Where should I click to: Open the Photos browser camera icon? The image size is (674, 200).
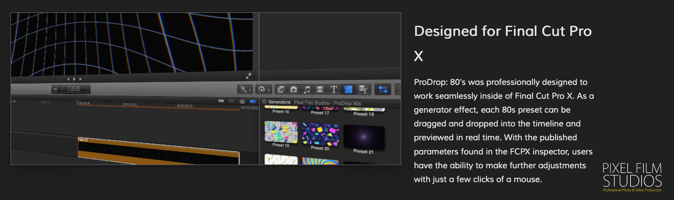(293, 90)
